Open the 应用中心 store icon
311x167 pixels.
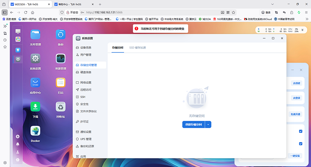[x=35, y=83]
